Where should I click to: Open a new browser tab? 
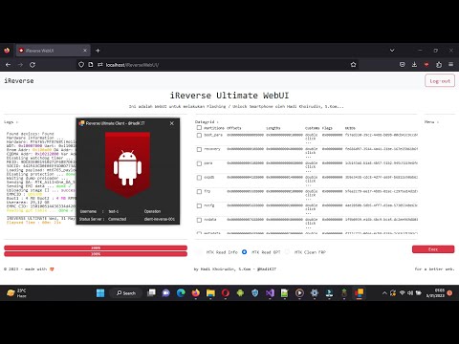tap(98, 51)
